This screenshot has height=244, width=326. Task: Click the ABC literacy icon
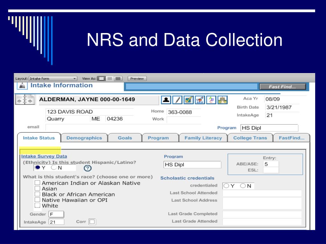click(x=211, y=100)
